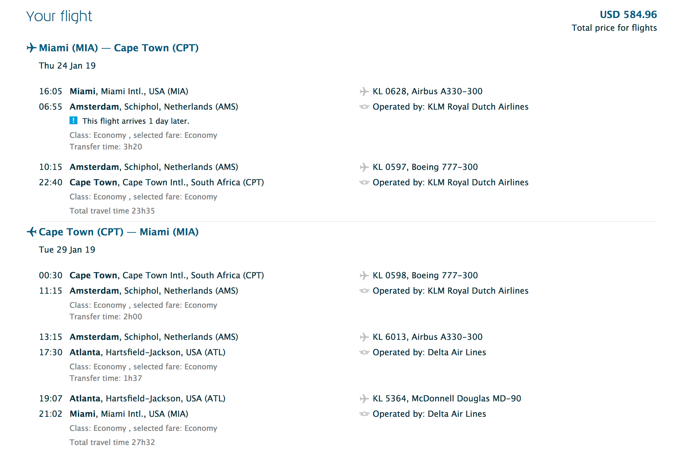
Task: Click the Tue 29 Jan 19 return date
Action: point(67,250)
